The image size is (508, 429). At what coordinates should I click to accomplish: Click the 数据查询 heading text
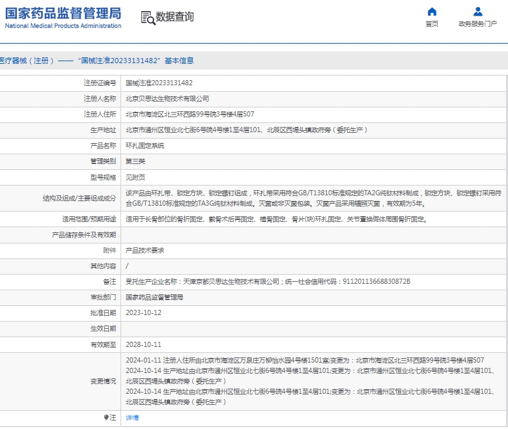tap(175, 16)
